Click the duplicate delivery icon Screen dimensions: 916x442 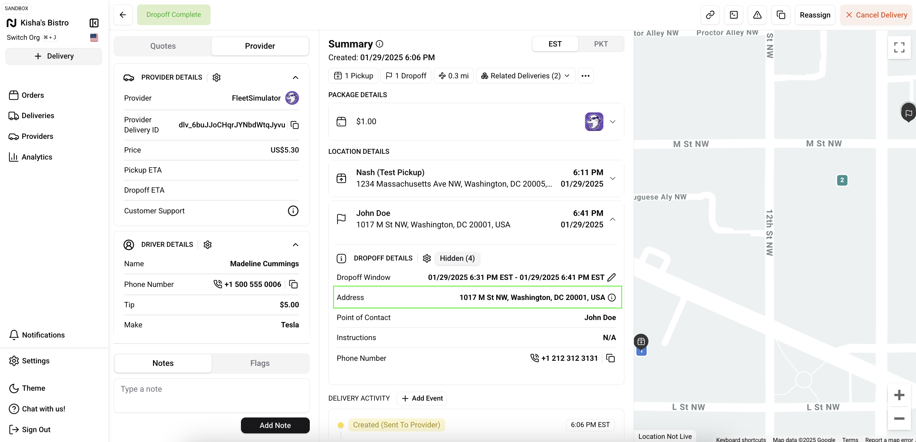pos(781,15)
